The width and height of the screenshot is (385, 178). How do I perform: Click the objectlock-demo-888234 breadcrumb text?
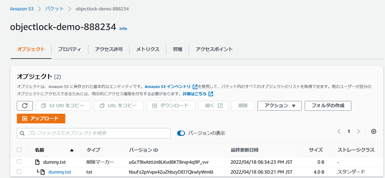click(x=102, y=9)
